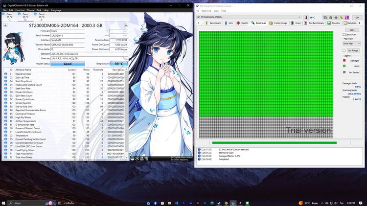The width and height of the screenshot is (367, 206).
Task: Open HD Tune drive selection dropdown
Action: pyautogui.click(x=249, y=17)
